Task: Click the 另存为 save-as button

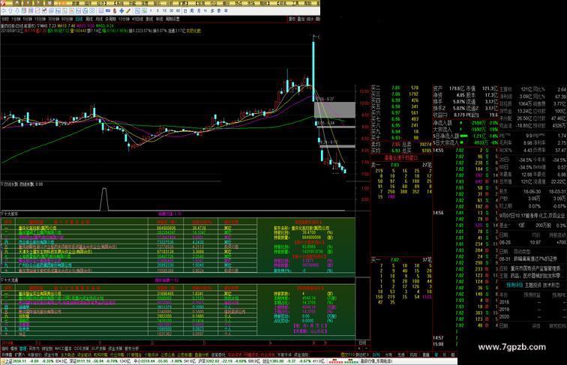Action: pos(34,349)
